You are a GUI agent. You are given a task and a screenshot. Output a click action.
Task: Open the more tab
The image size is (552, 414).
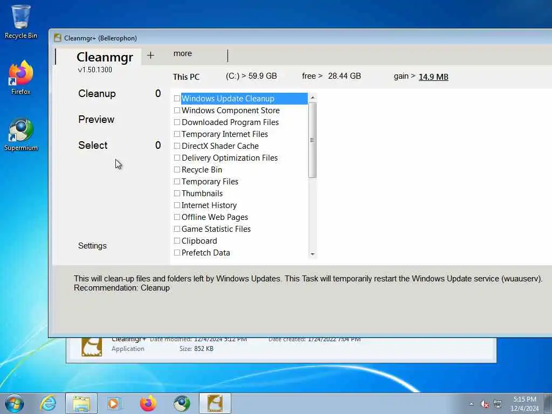[x=183, y=53]
